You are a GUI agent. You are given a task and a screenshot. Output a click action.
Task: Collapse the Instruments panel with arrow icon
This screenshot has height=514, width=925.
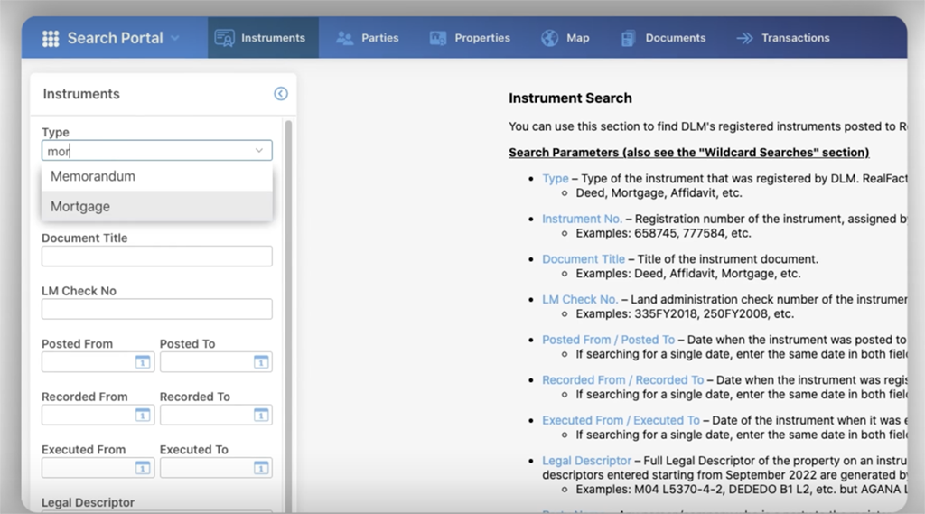[280, 94]
